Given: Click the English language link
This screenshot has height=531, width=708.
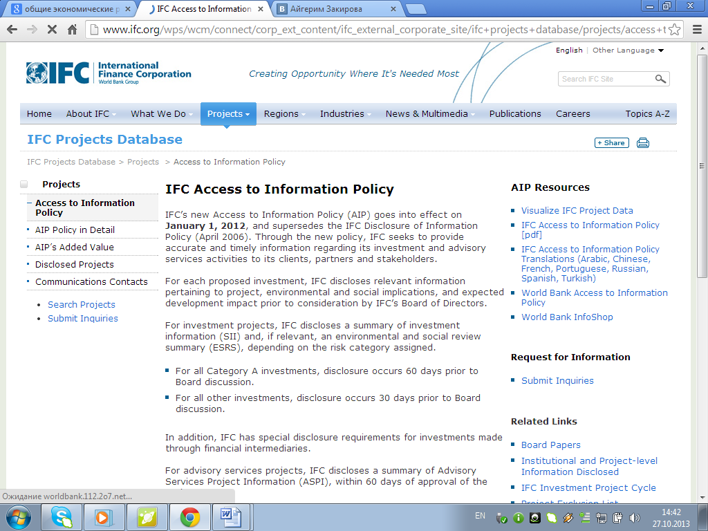Looking at the screenshot, I should pos(569,50).
